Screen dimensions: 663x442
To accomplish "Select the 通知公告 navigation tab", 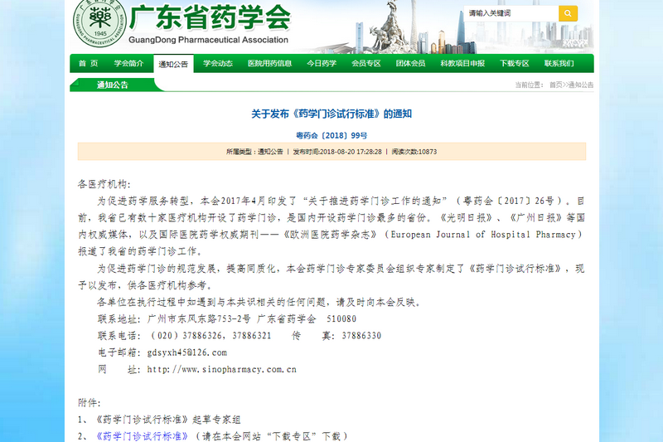I will click(x=173, y=64).
